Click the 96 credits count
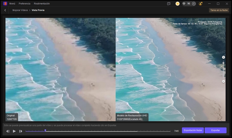 pyautogui.click(x=189, y=3)
